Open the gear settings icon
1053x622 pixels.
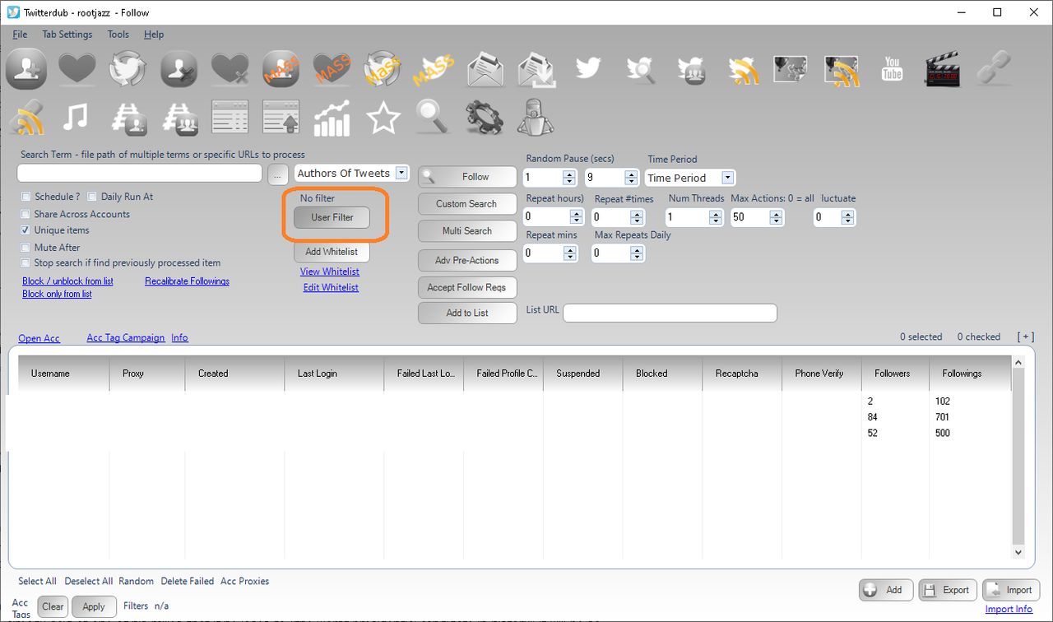[x=484, y=118]
